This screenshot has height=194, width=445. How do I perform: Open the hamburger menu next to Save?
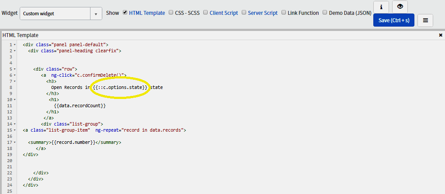425,20
